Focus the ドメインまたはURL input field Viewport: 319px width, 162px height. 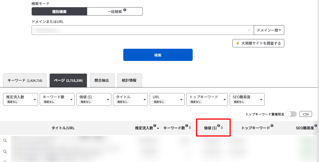click(x=139, y=30)
